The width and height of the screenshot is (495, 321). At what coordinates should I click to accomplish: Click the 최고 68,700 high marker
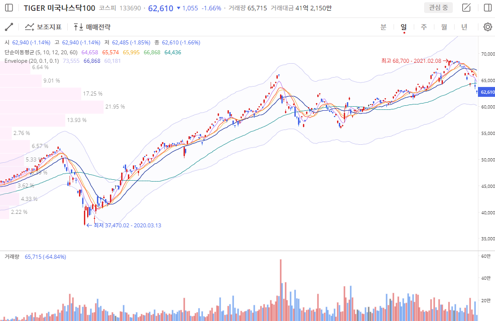pos(414,61)
